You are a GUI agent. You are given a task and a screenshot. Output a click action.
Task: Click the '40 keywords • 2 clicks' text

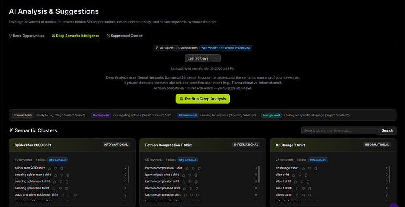point(30,160)
